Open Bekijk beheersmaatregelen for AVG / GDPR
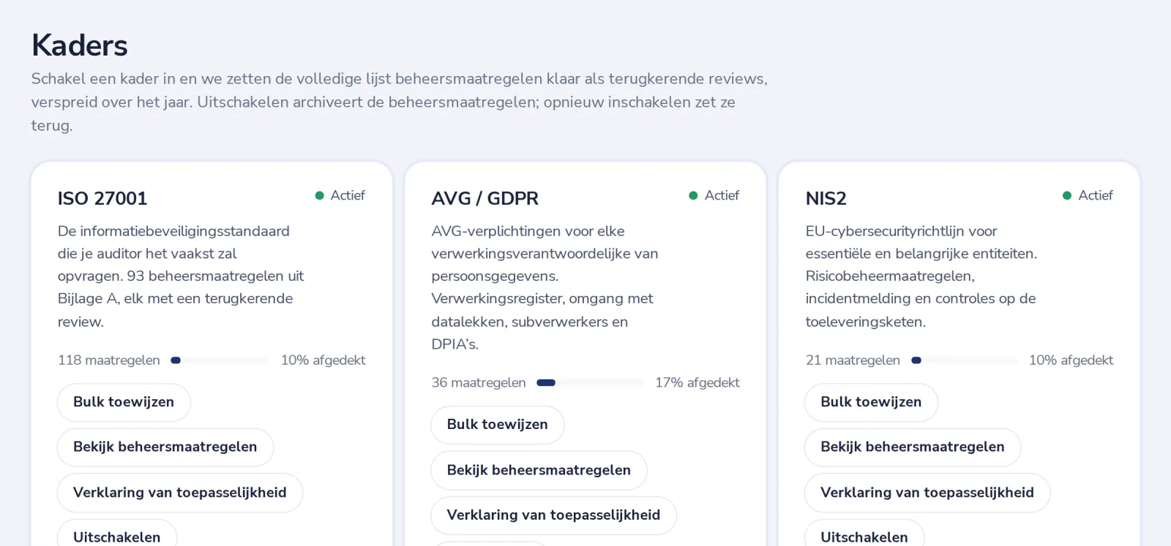The width and height of the screenshot is (1171, 546). click(539, 470)
